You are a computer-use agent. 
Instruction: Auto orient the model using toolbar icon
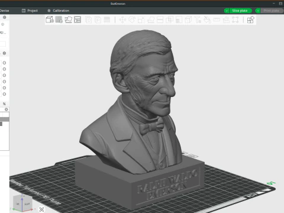68,20
